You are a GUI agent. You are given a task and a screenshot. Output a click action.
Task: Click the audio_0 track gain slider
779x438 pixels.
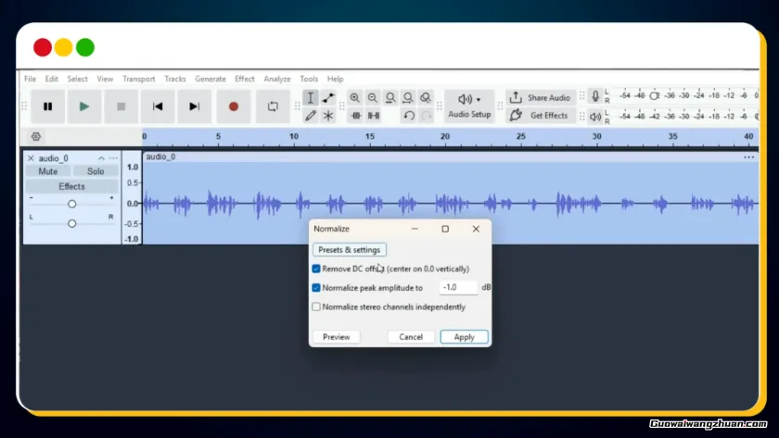point(71,204)
